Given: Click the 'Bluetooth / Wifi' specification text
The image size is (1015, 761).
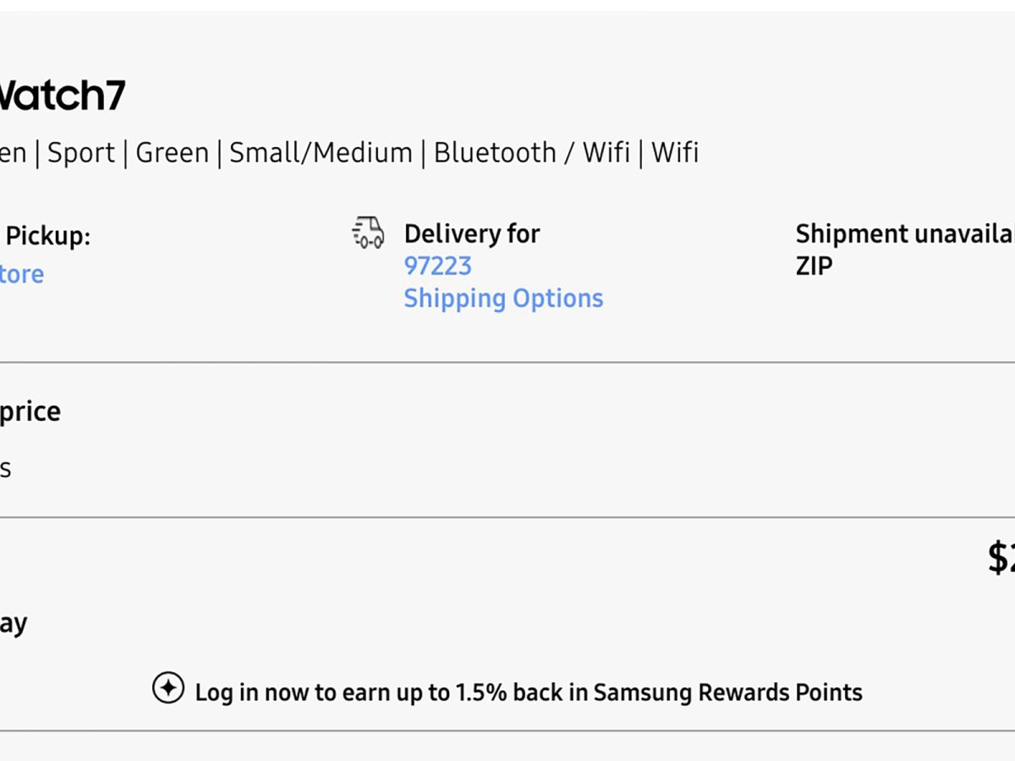Looking at the screenshot, I should click(531, 153).
